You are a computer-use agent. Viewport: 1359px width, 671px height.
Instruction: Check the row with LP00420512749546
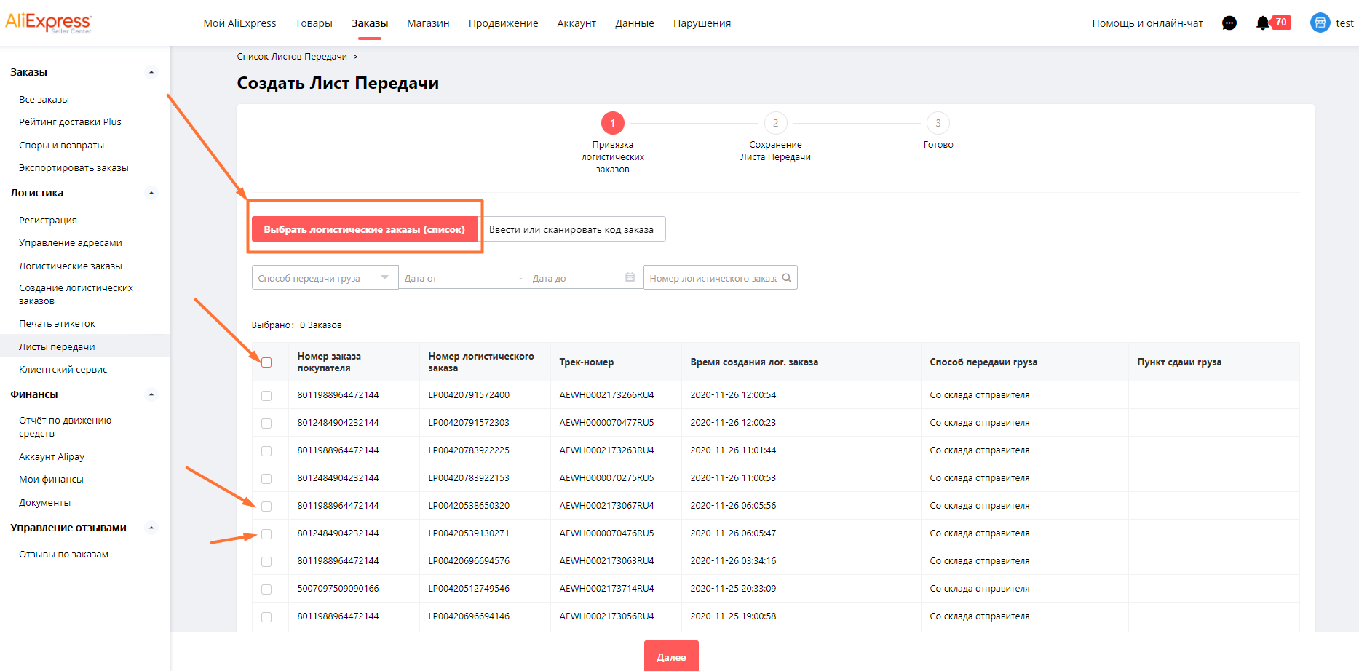click(x=266, y=589)
